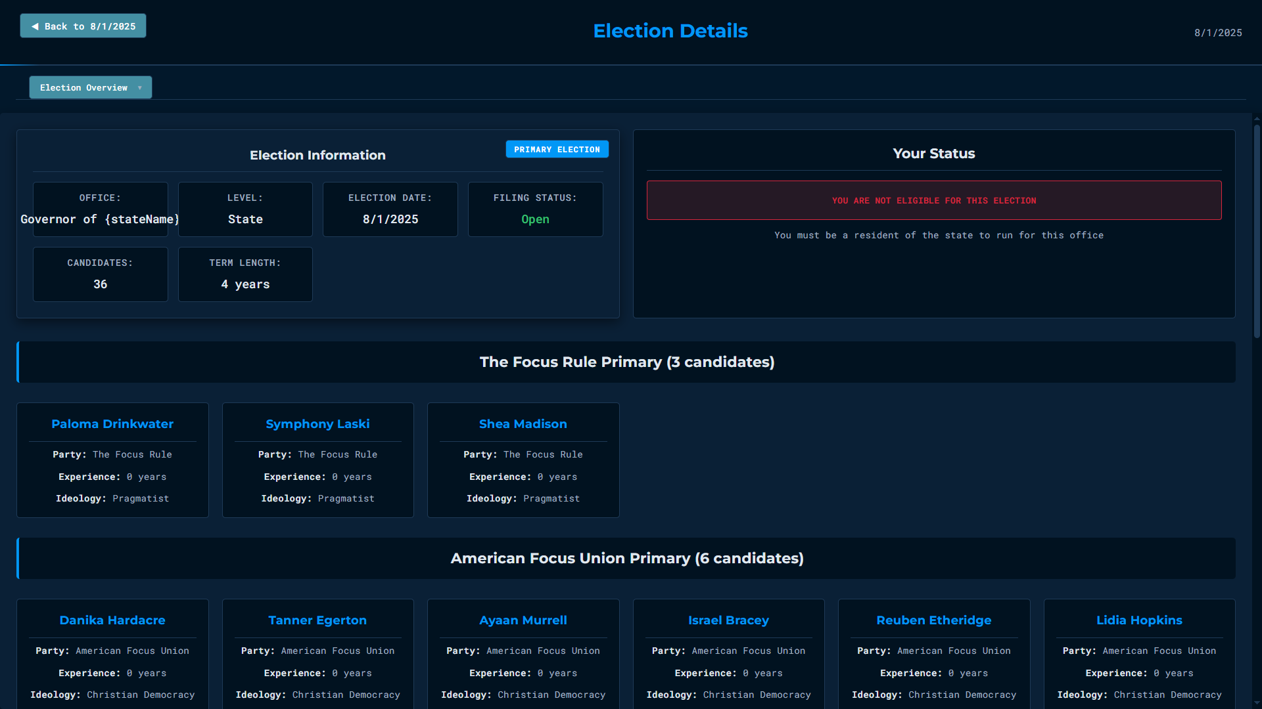Click Israel Bracey candidate name
Screen dimensions: 1262x709
pyautogui.click(x=728, y=620)
